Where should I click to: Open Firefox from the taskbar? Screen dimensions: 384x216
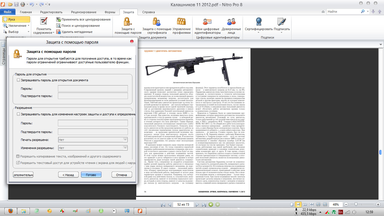[x=10, y=211]
